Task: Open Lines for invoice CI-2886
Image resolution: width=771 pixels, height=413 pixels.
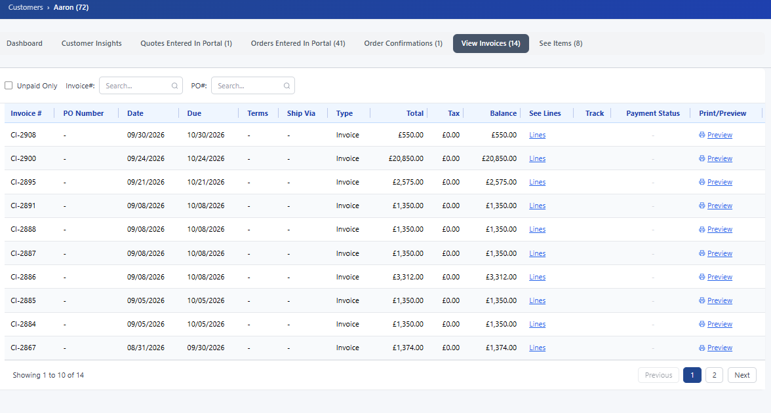Action: pyautogui.click(x=538, y=277)
